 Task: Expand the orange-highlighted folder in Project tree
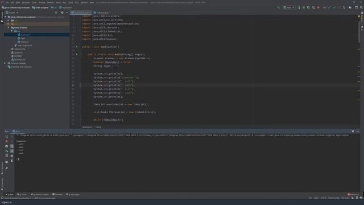point(9,24)
